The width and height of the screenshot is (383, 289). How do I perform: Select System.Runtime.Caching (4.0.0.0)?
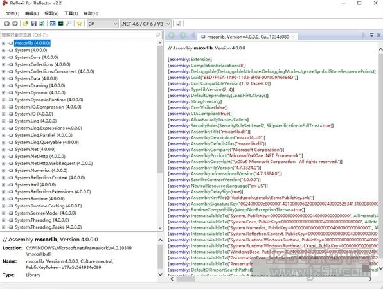pyautogui.click(x=48, y=206)
